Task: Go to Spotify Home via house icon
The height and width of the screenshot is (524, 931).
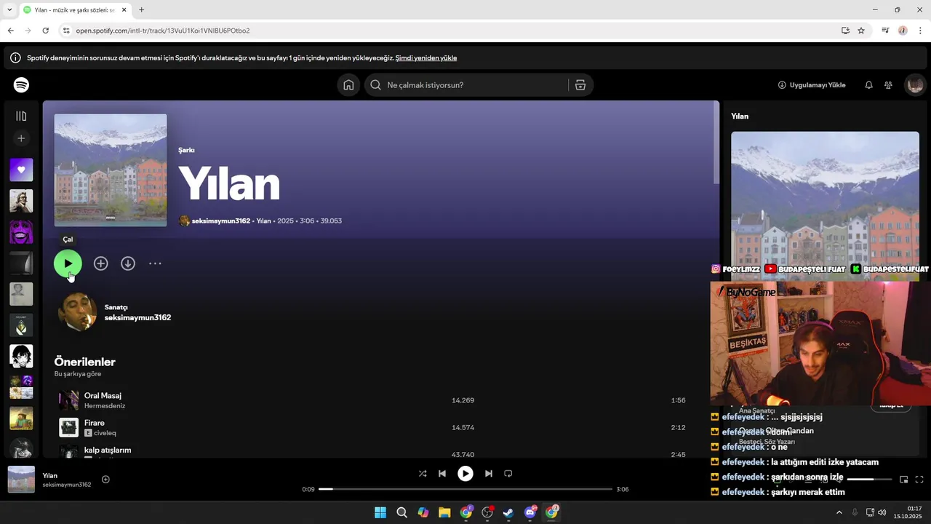Action: click(348, 85)
